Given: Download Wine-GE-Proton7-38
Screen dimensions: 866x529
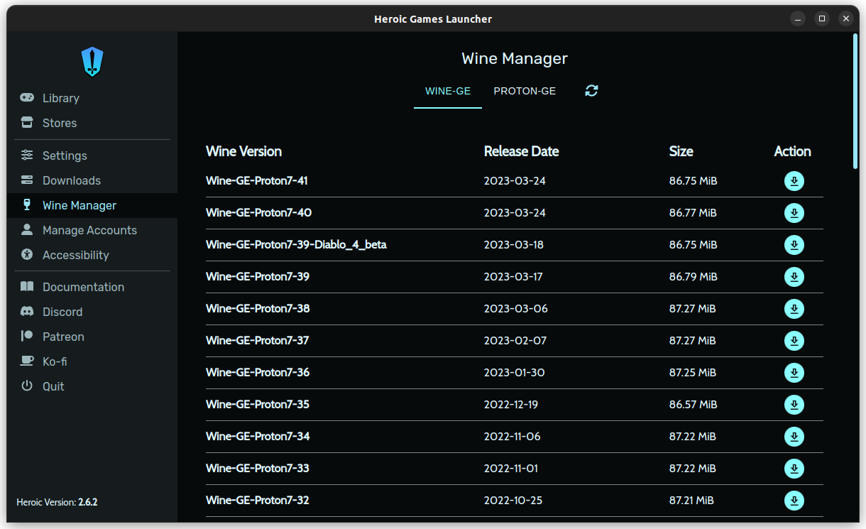Looking at the screenshot, I should click(794, 309).
